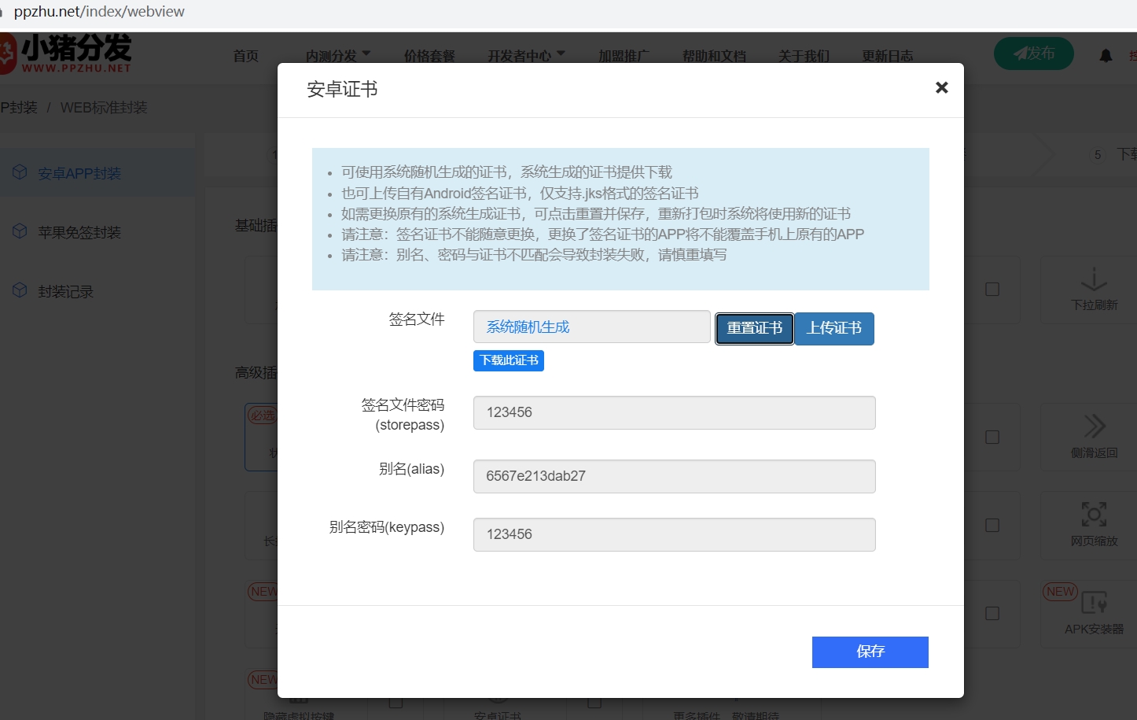The image size is (1137, 720).
Task: Click the 重置证书 button
Action: click(x=754, y=328)
